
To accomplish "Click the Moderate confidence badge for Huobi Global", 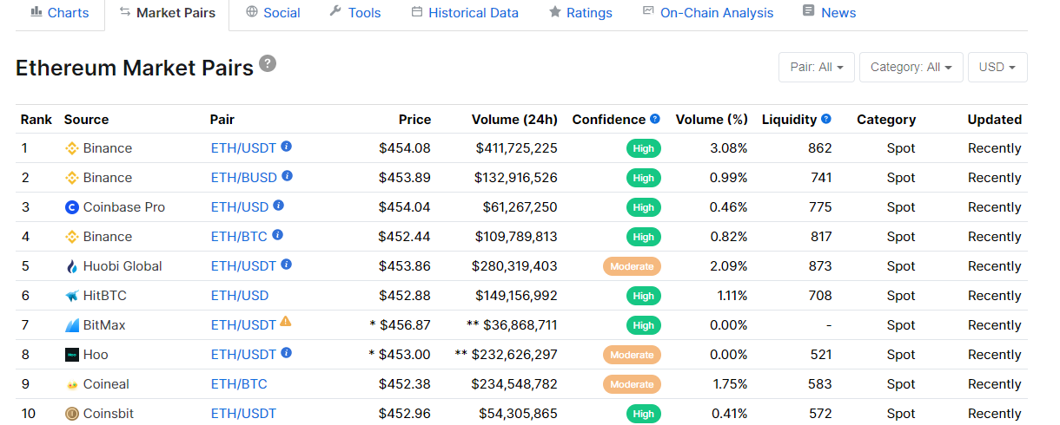I will (632, 266).
